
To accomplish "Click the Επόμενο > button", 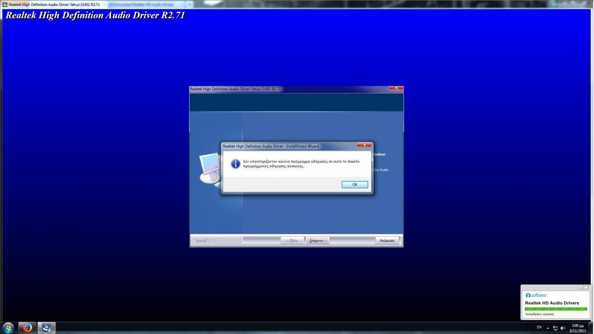I will pyautogui.click(x=317, y=240).
